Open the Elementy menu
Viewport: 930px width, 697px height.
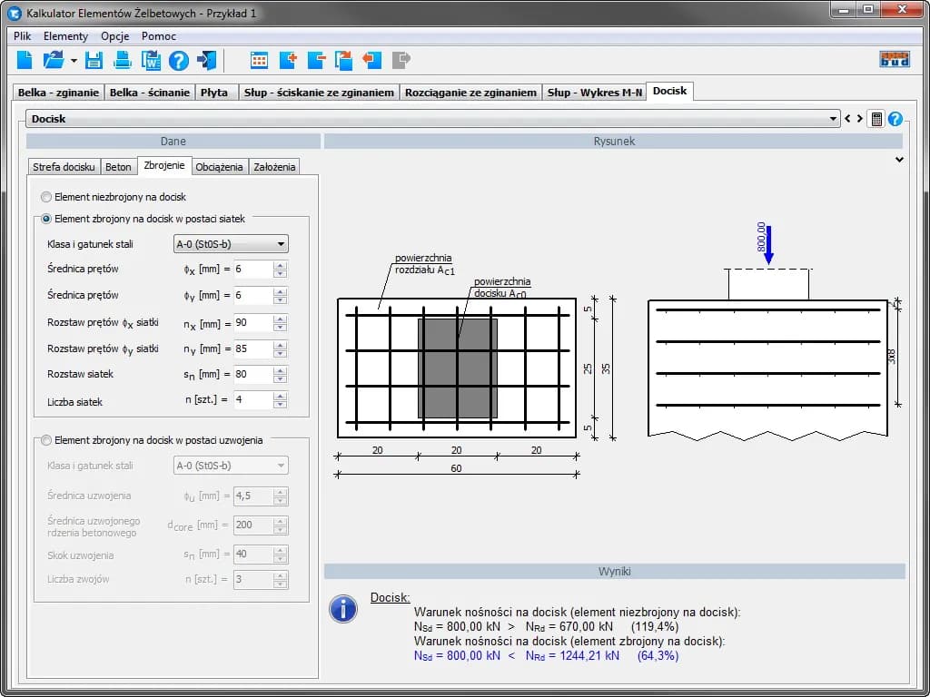[x=65, y=36]
